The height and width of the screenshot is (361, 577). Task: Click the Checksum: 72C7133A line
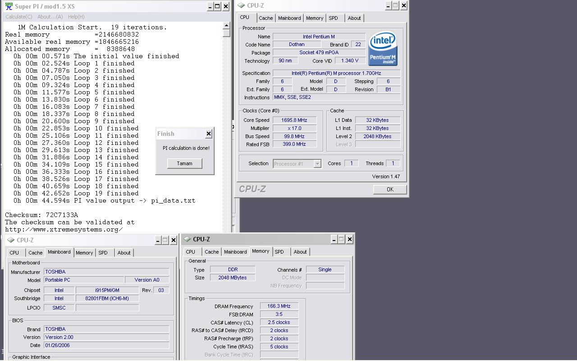pyautogui.click(x=41, y=215)
